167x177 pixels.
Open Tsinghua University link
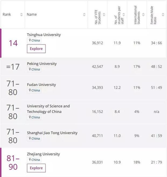coord(44,35)
